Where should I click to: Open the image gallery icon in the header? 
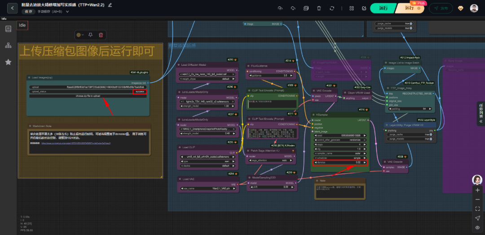point(306,9)
